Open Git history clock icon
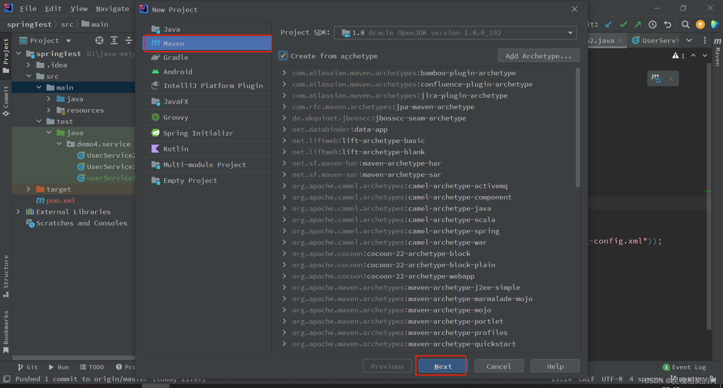Screen dimensions: 723x388 653,24
